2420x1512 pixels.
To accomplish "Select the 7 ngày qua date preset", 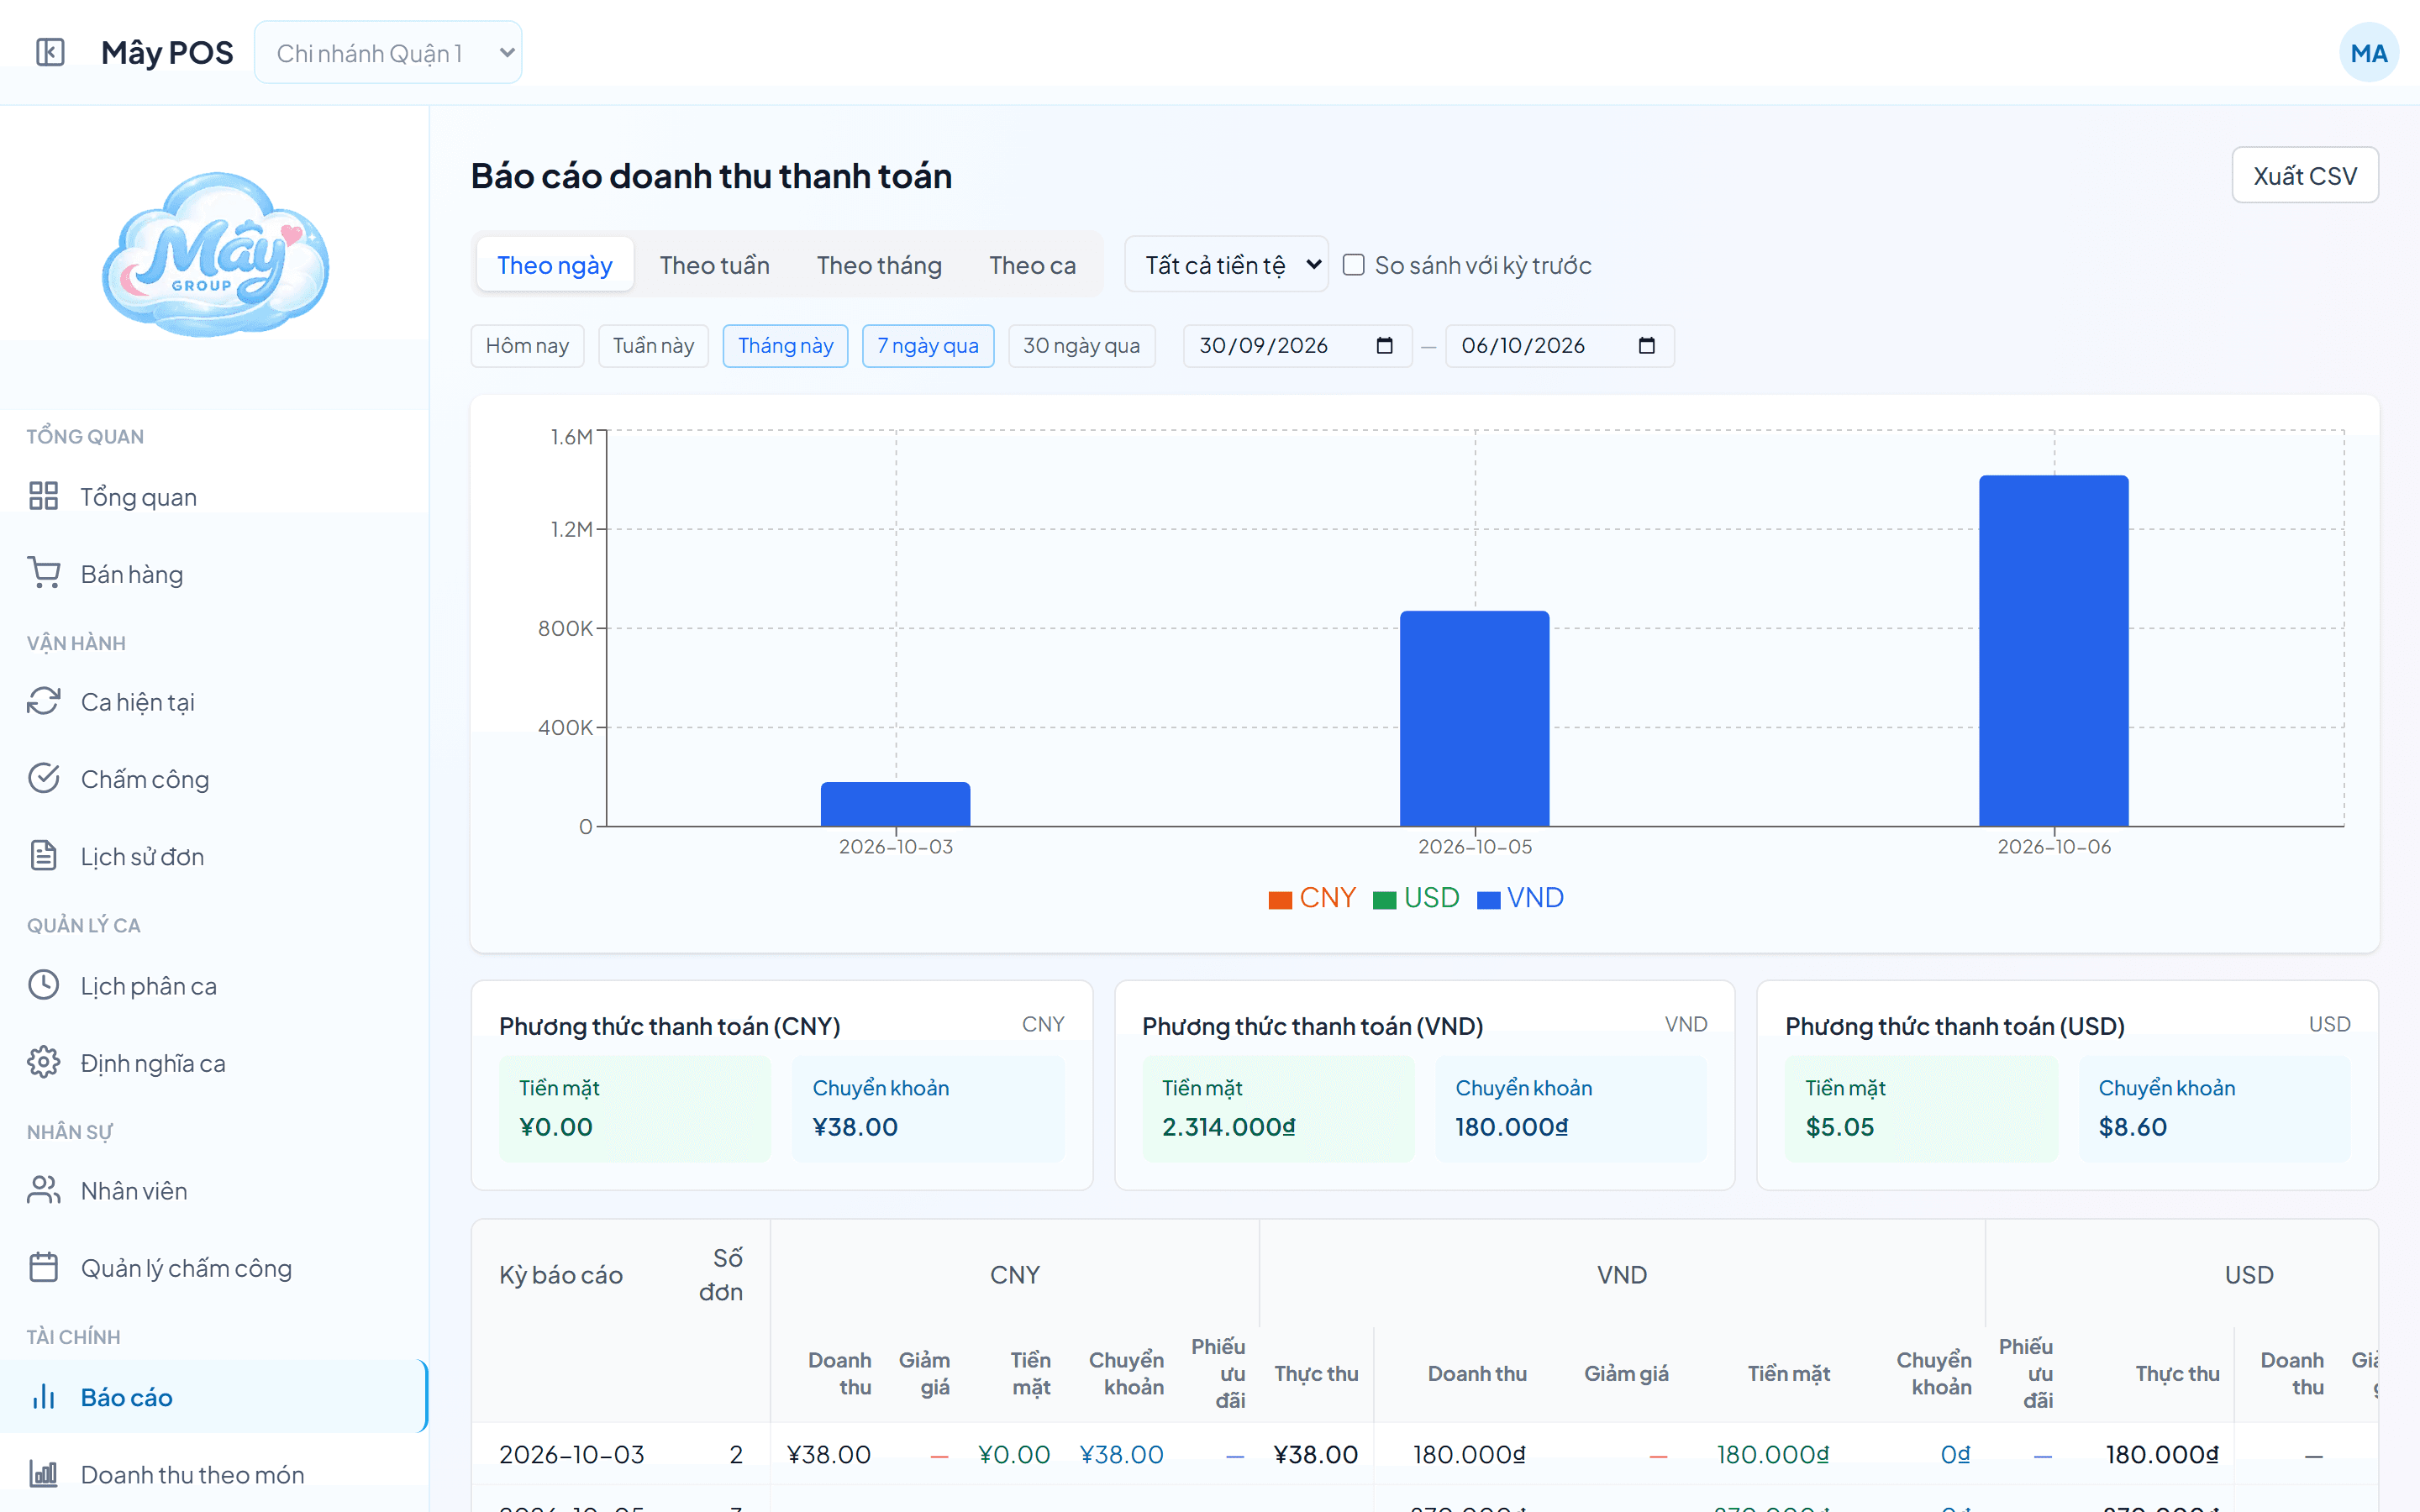I will [928, 346].
